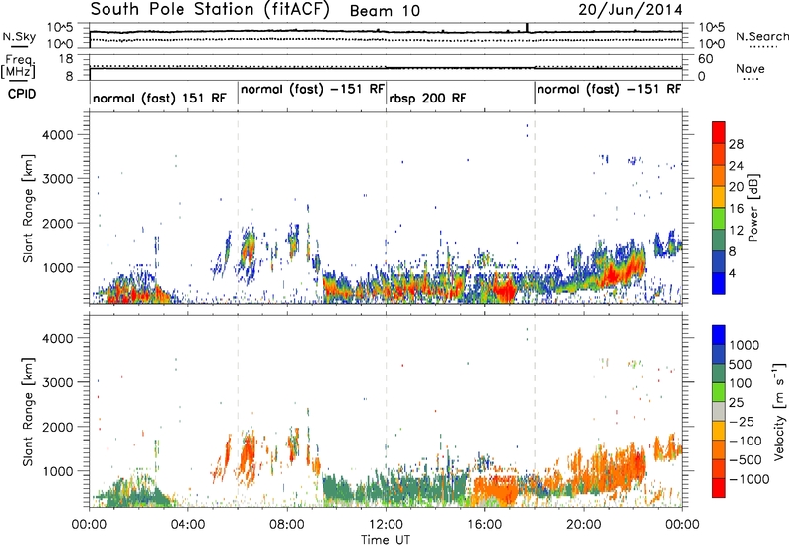The height and width of the screenshot is (546, 789).
Task: Click the "normal (fast) -151 RF" label starting at 18:00
Action: 609,89
